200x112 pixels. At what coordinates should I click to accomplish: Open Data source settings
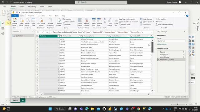pyautogui.click(x=41, y=22)
